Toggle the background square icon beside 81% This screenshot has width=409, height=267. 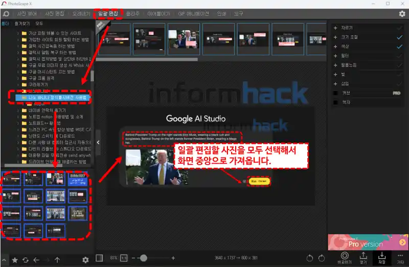tap(99, 258)
